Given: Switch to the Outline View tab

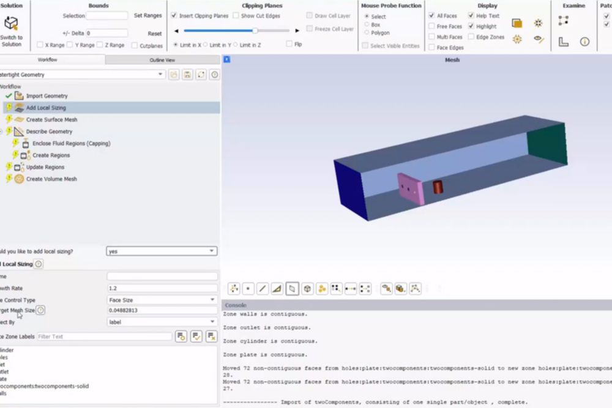Looking at the screenshot, I should (x=162, y=60).
